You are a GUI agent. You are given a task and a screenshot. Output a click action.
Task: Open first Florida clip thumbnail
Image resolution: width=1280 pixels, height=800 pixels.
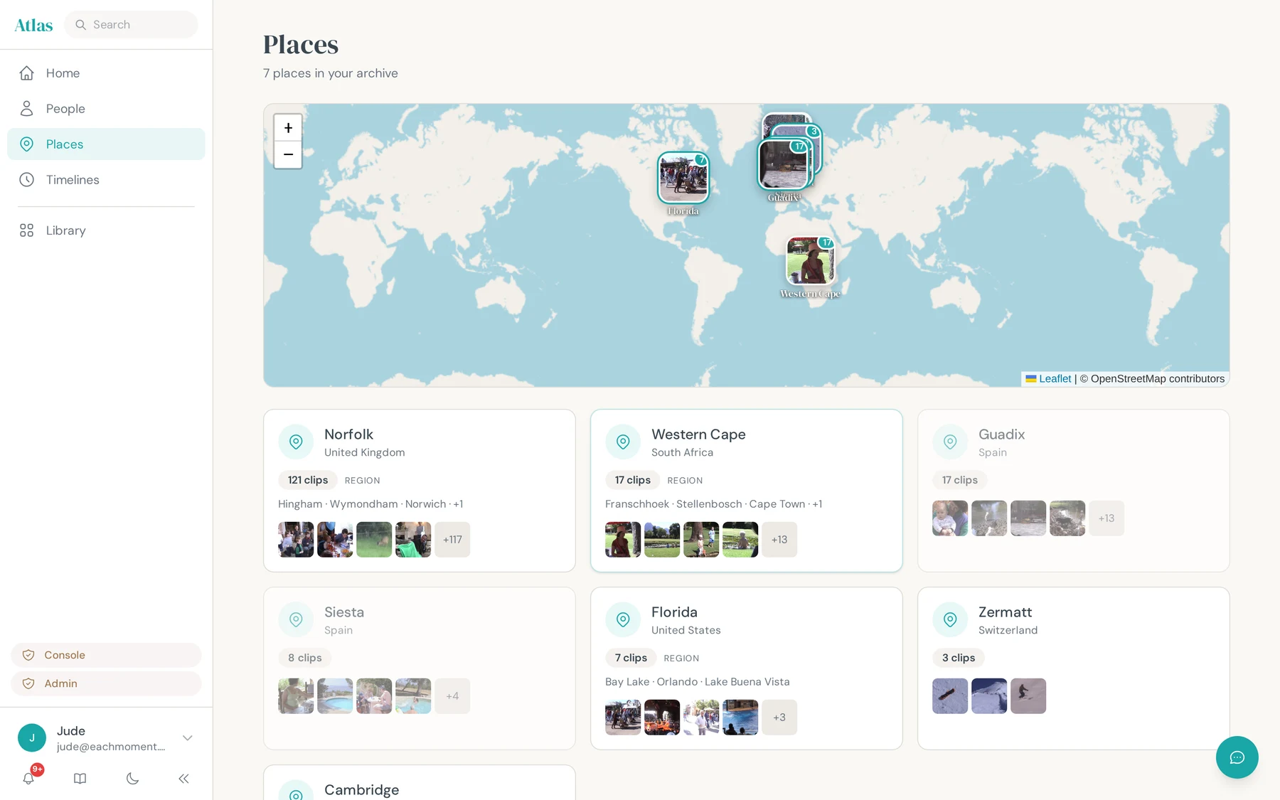[623, 718]
